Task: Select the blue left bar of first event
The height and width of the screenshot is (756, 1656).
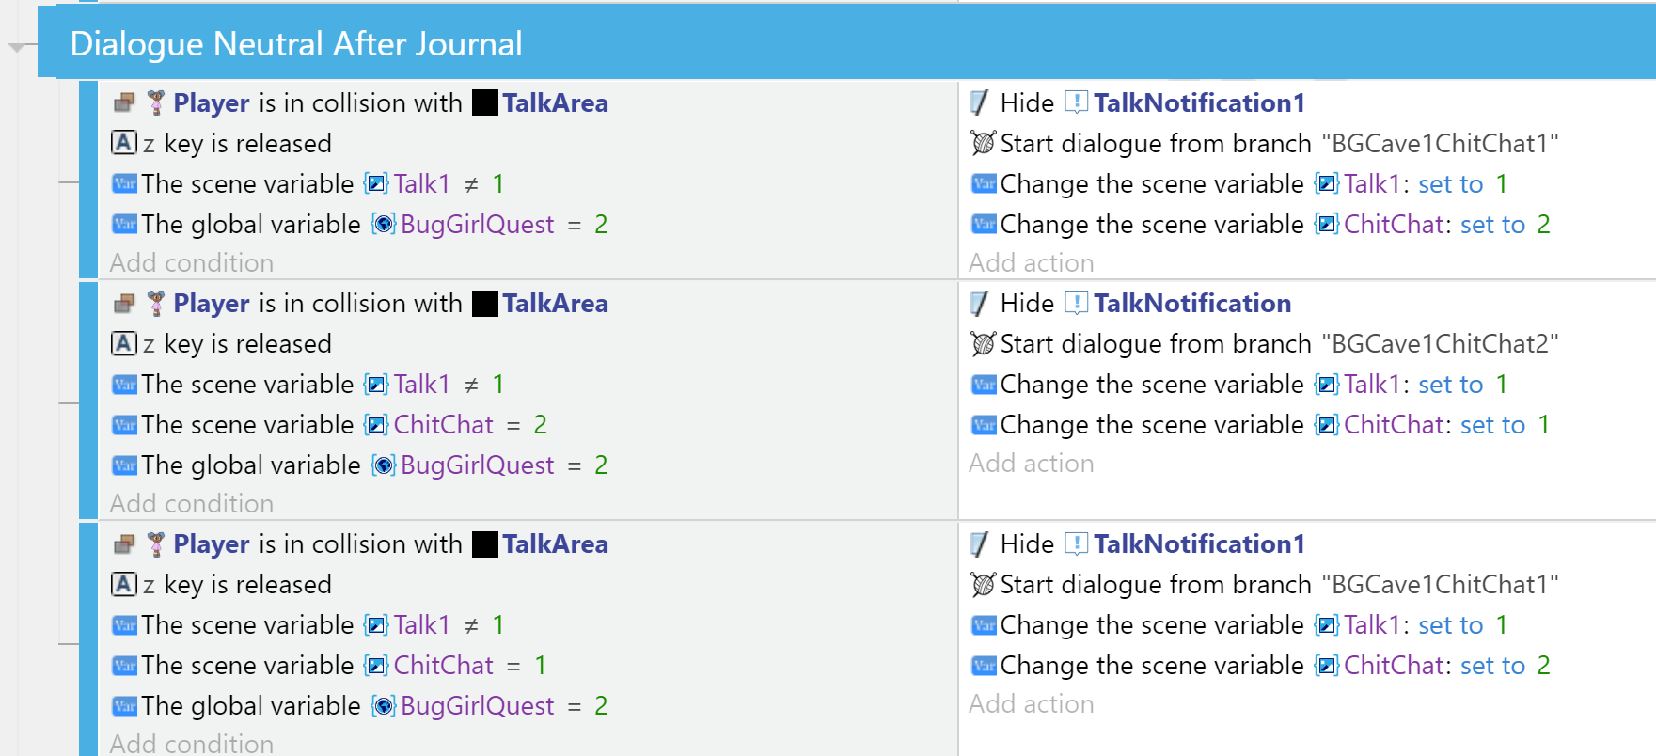Action: [88, 180]
